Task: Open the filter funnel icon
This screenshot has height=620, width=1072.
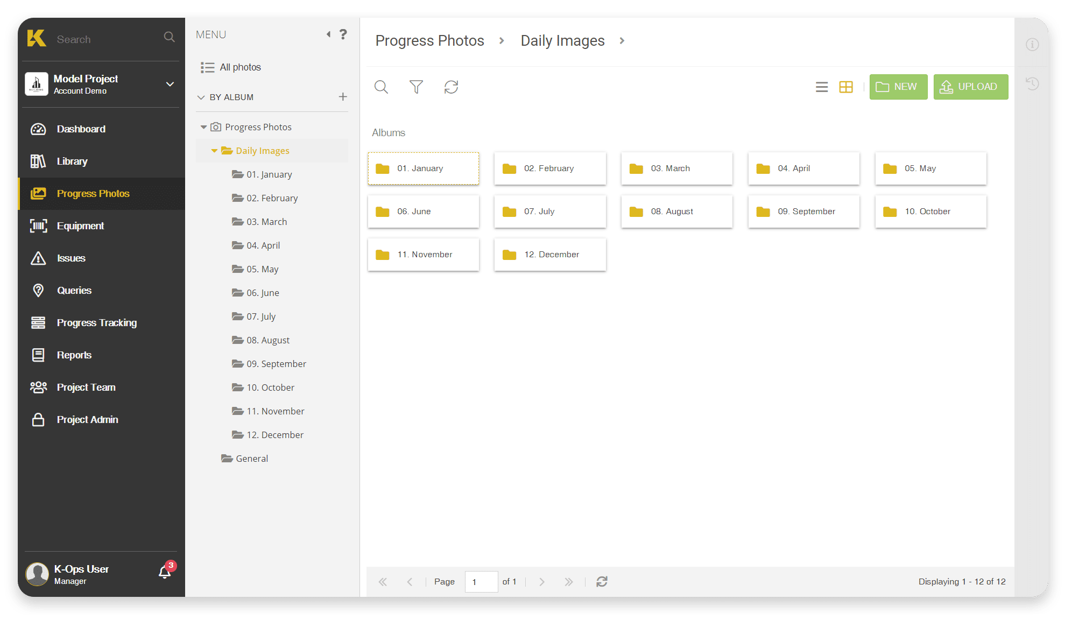Action: click(x=416, y=87)
